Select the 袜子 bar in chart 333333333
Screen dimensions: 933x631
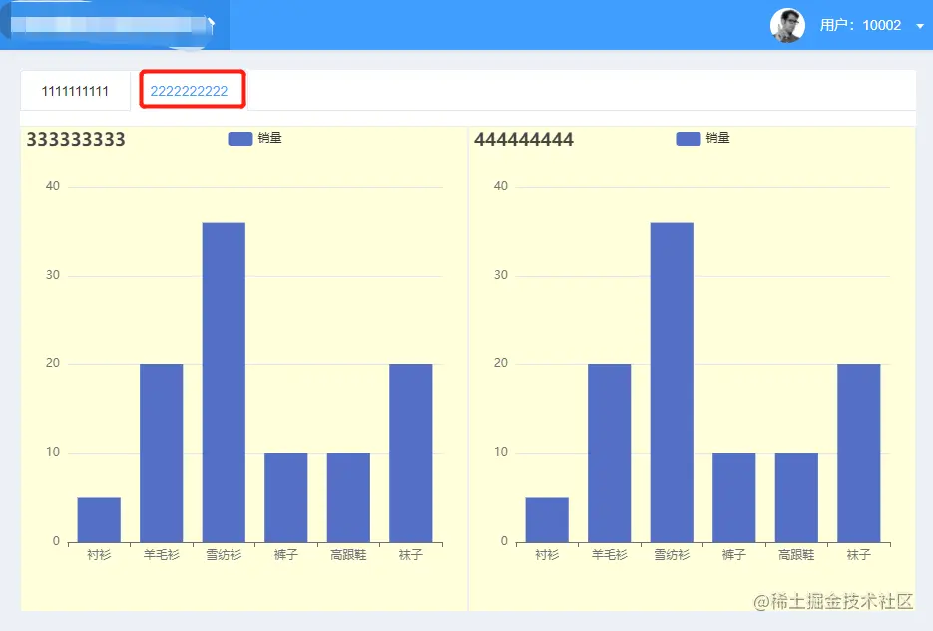[411, 453]
